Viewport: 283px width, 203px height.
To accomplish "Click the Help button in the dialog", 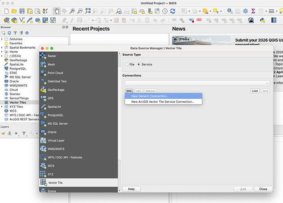I will [131, 189].
